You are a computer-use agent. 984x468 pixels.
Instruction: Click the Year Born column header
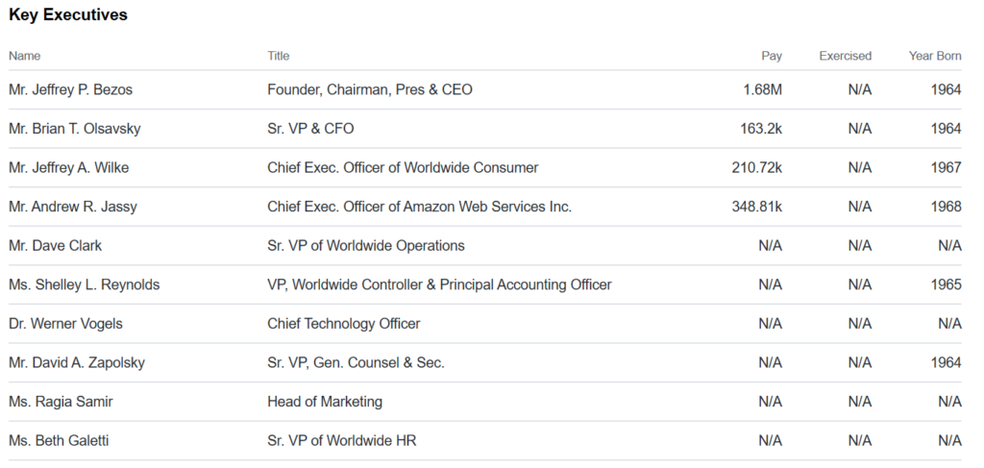coord(935,56)
